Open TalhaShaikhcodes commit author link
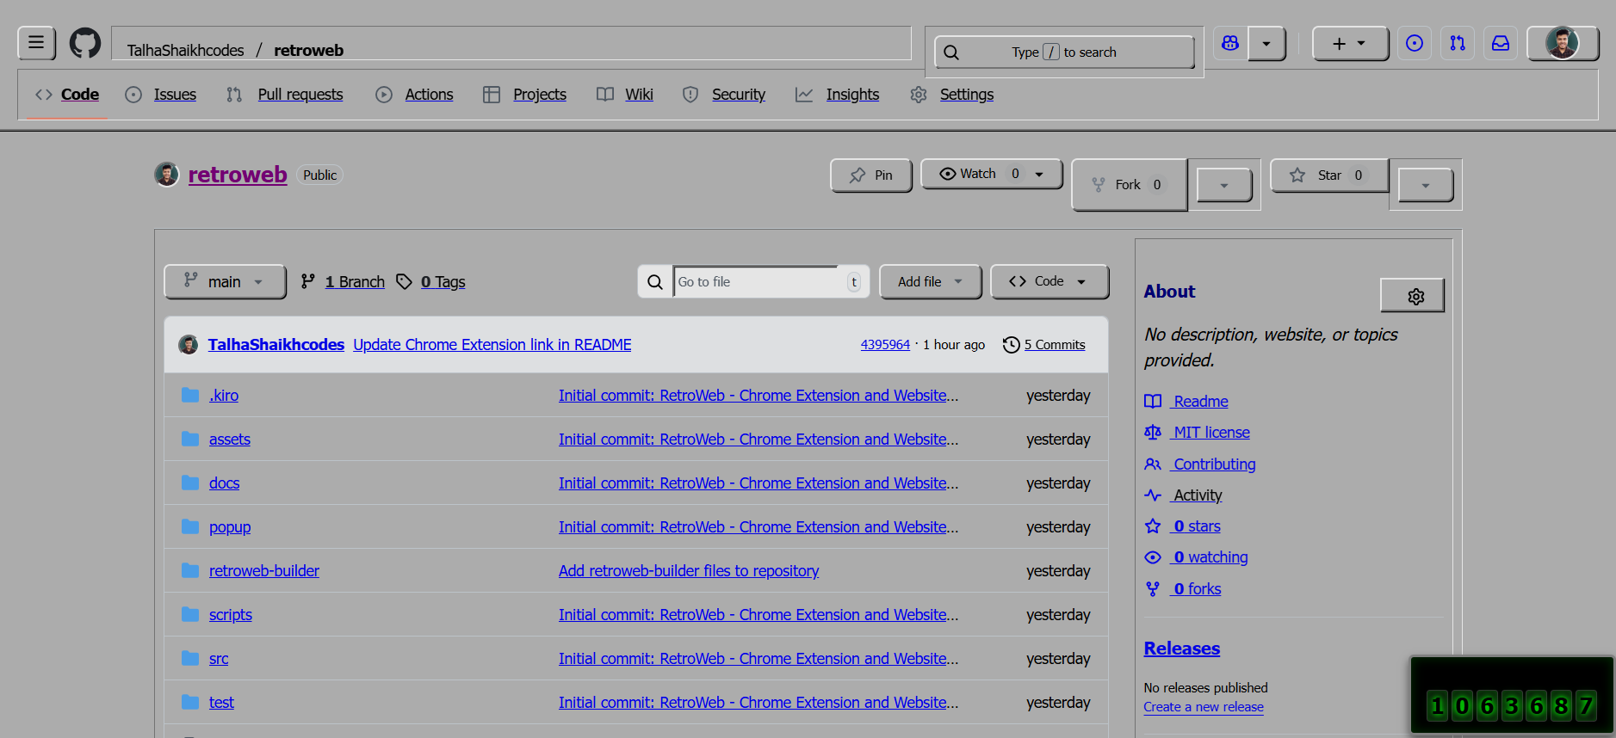Viewport: 1616px width, 738px height. click(276, 345)
